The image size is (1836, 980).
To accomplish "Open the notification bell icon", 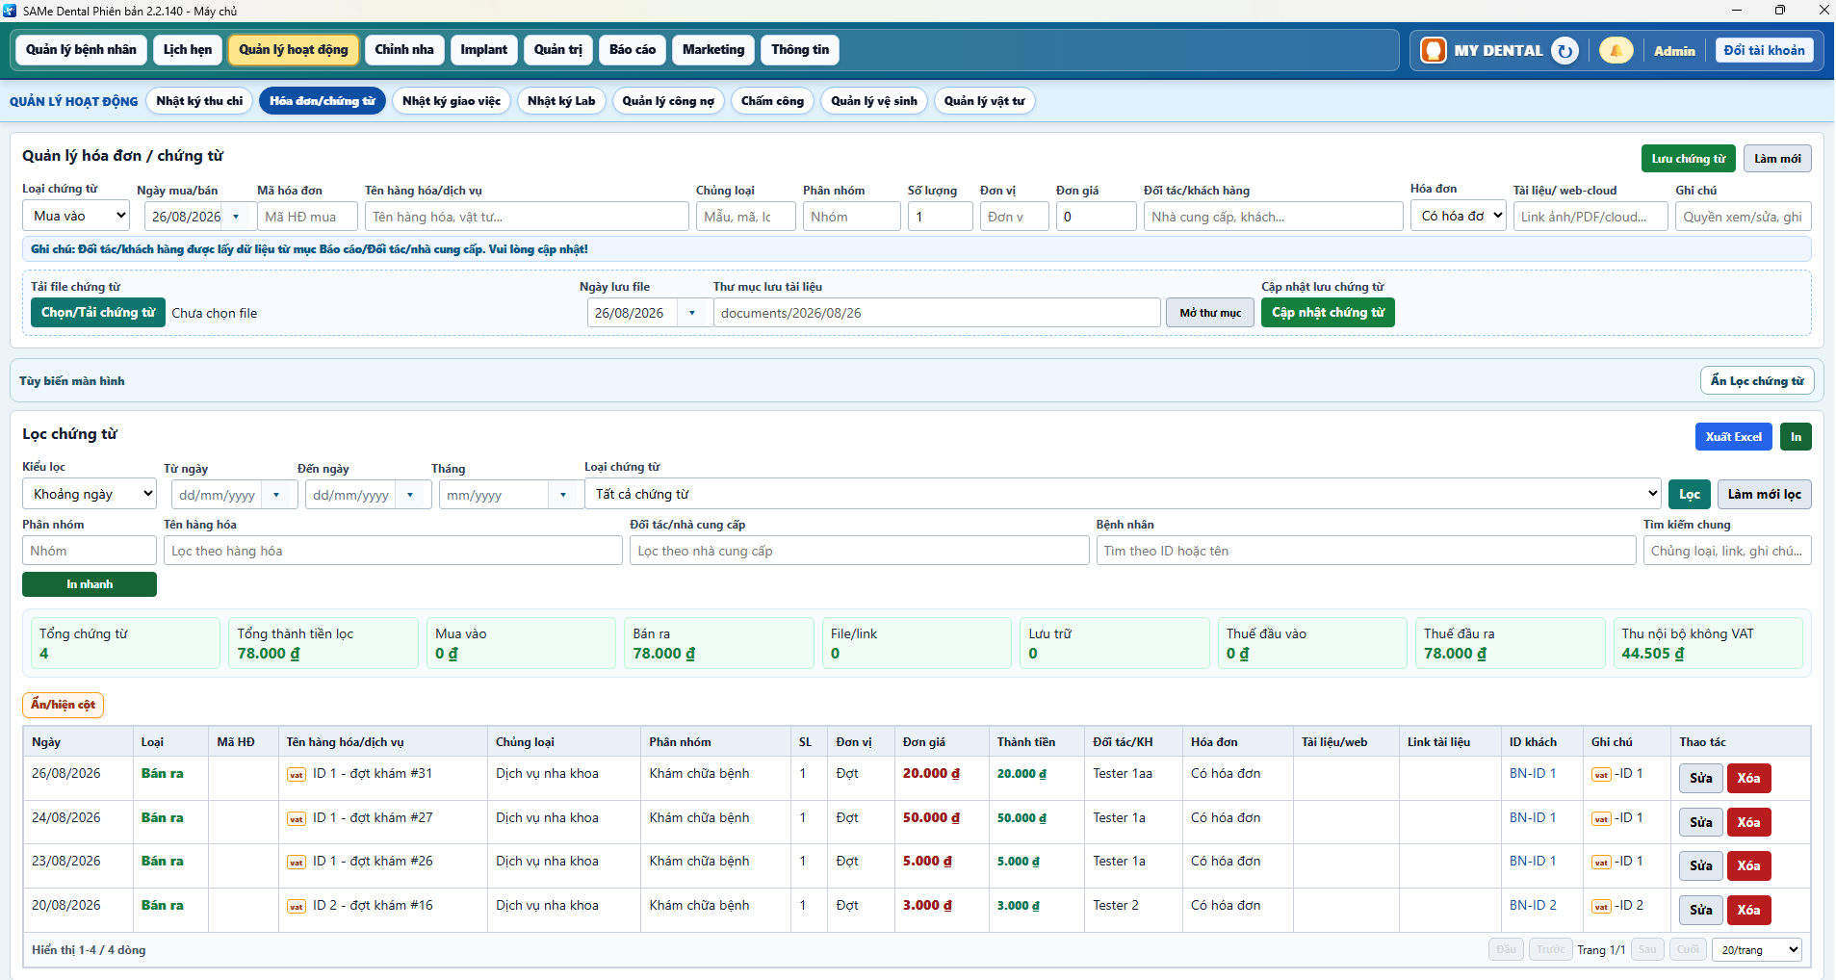I will [x=1616, y=50].
